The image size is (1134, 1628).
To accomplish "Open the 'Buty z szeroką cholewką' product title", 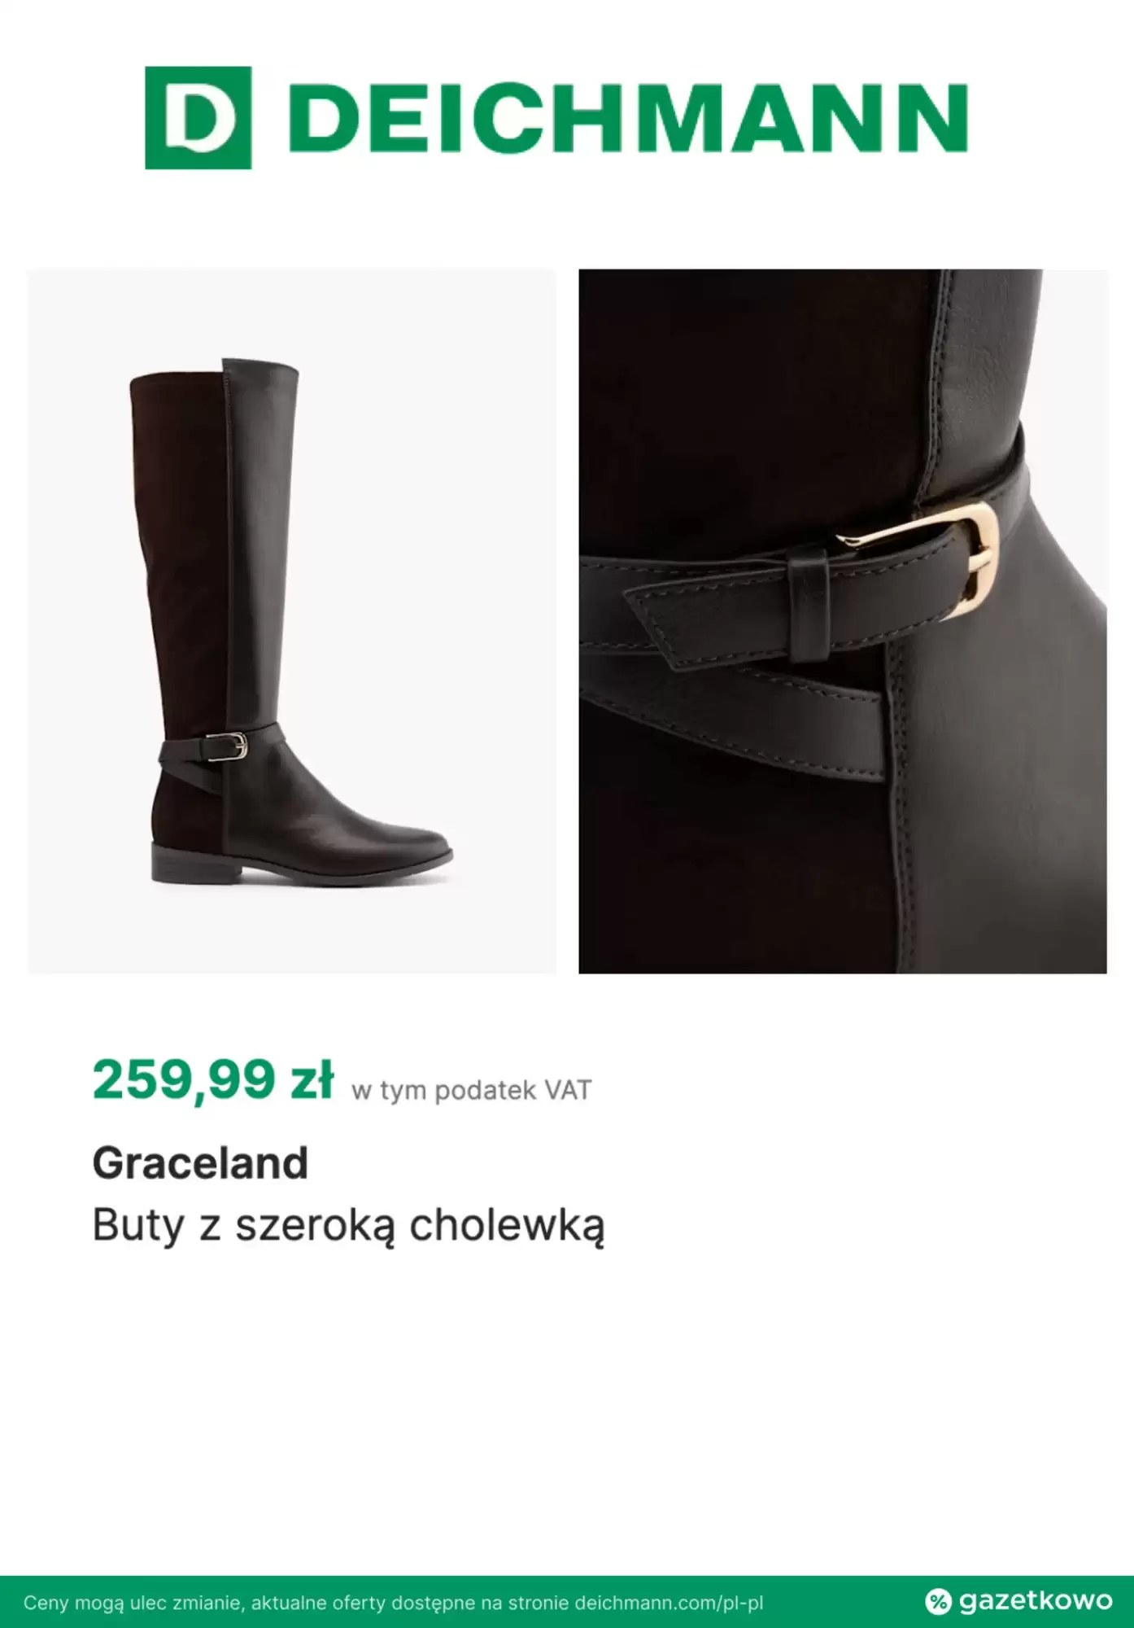I will [x=349, y=1226].
